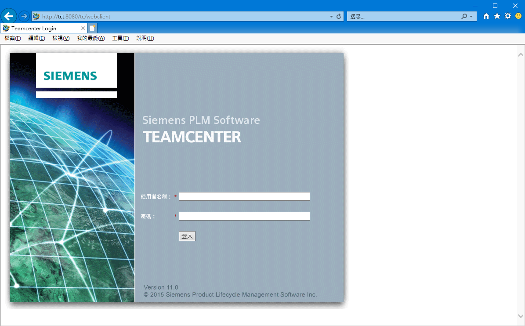The width and height of the screenshot is (525, 326).
Task: Maximize the browser window
Action: click(495, 6)
